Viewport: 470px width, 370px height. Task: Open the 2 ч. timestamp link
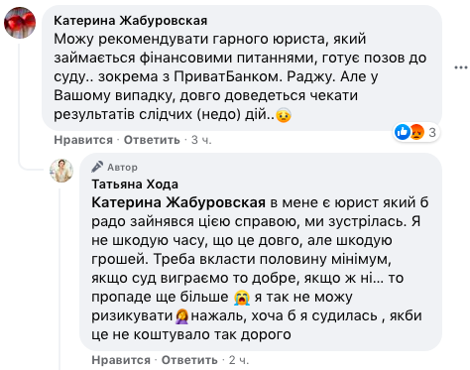[x=239, y=360]
